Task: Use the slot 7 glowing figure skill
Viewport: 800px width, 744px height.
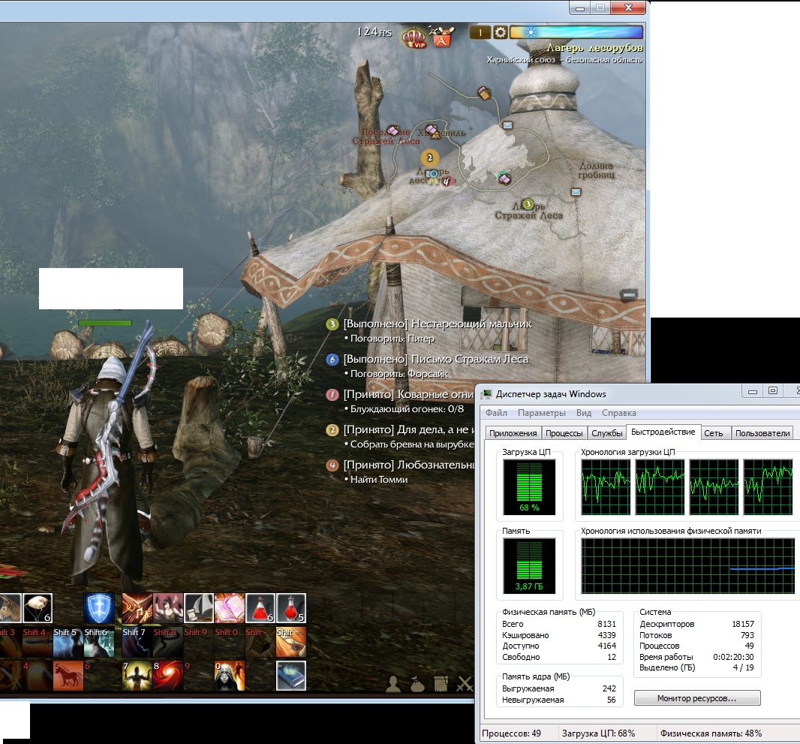Action: click(137, 676)
